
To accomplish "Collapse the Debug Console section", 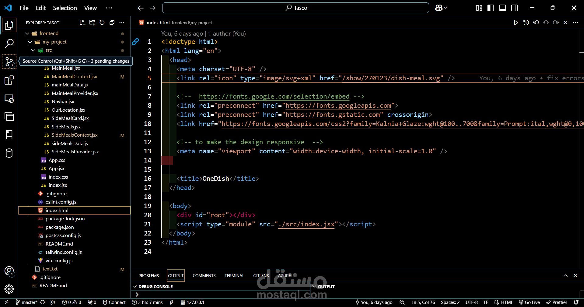I will 135,287.
